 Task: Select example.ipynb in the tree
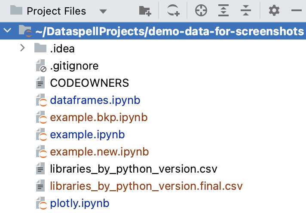pos(87,134)
